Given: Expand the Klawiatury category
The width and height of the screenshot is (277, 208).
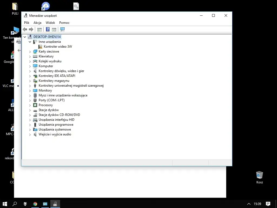Looking at the screenshot, I should 30,56.
